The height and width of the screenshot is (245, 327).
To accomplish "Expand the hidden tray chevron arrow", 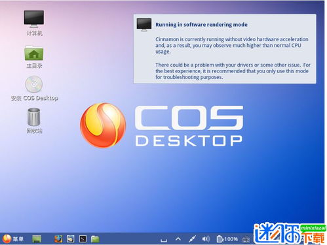I will 178,239.
